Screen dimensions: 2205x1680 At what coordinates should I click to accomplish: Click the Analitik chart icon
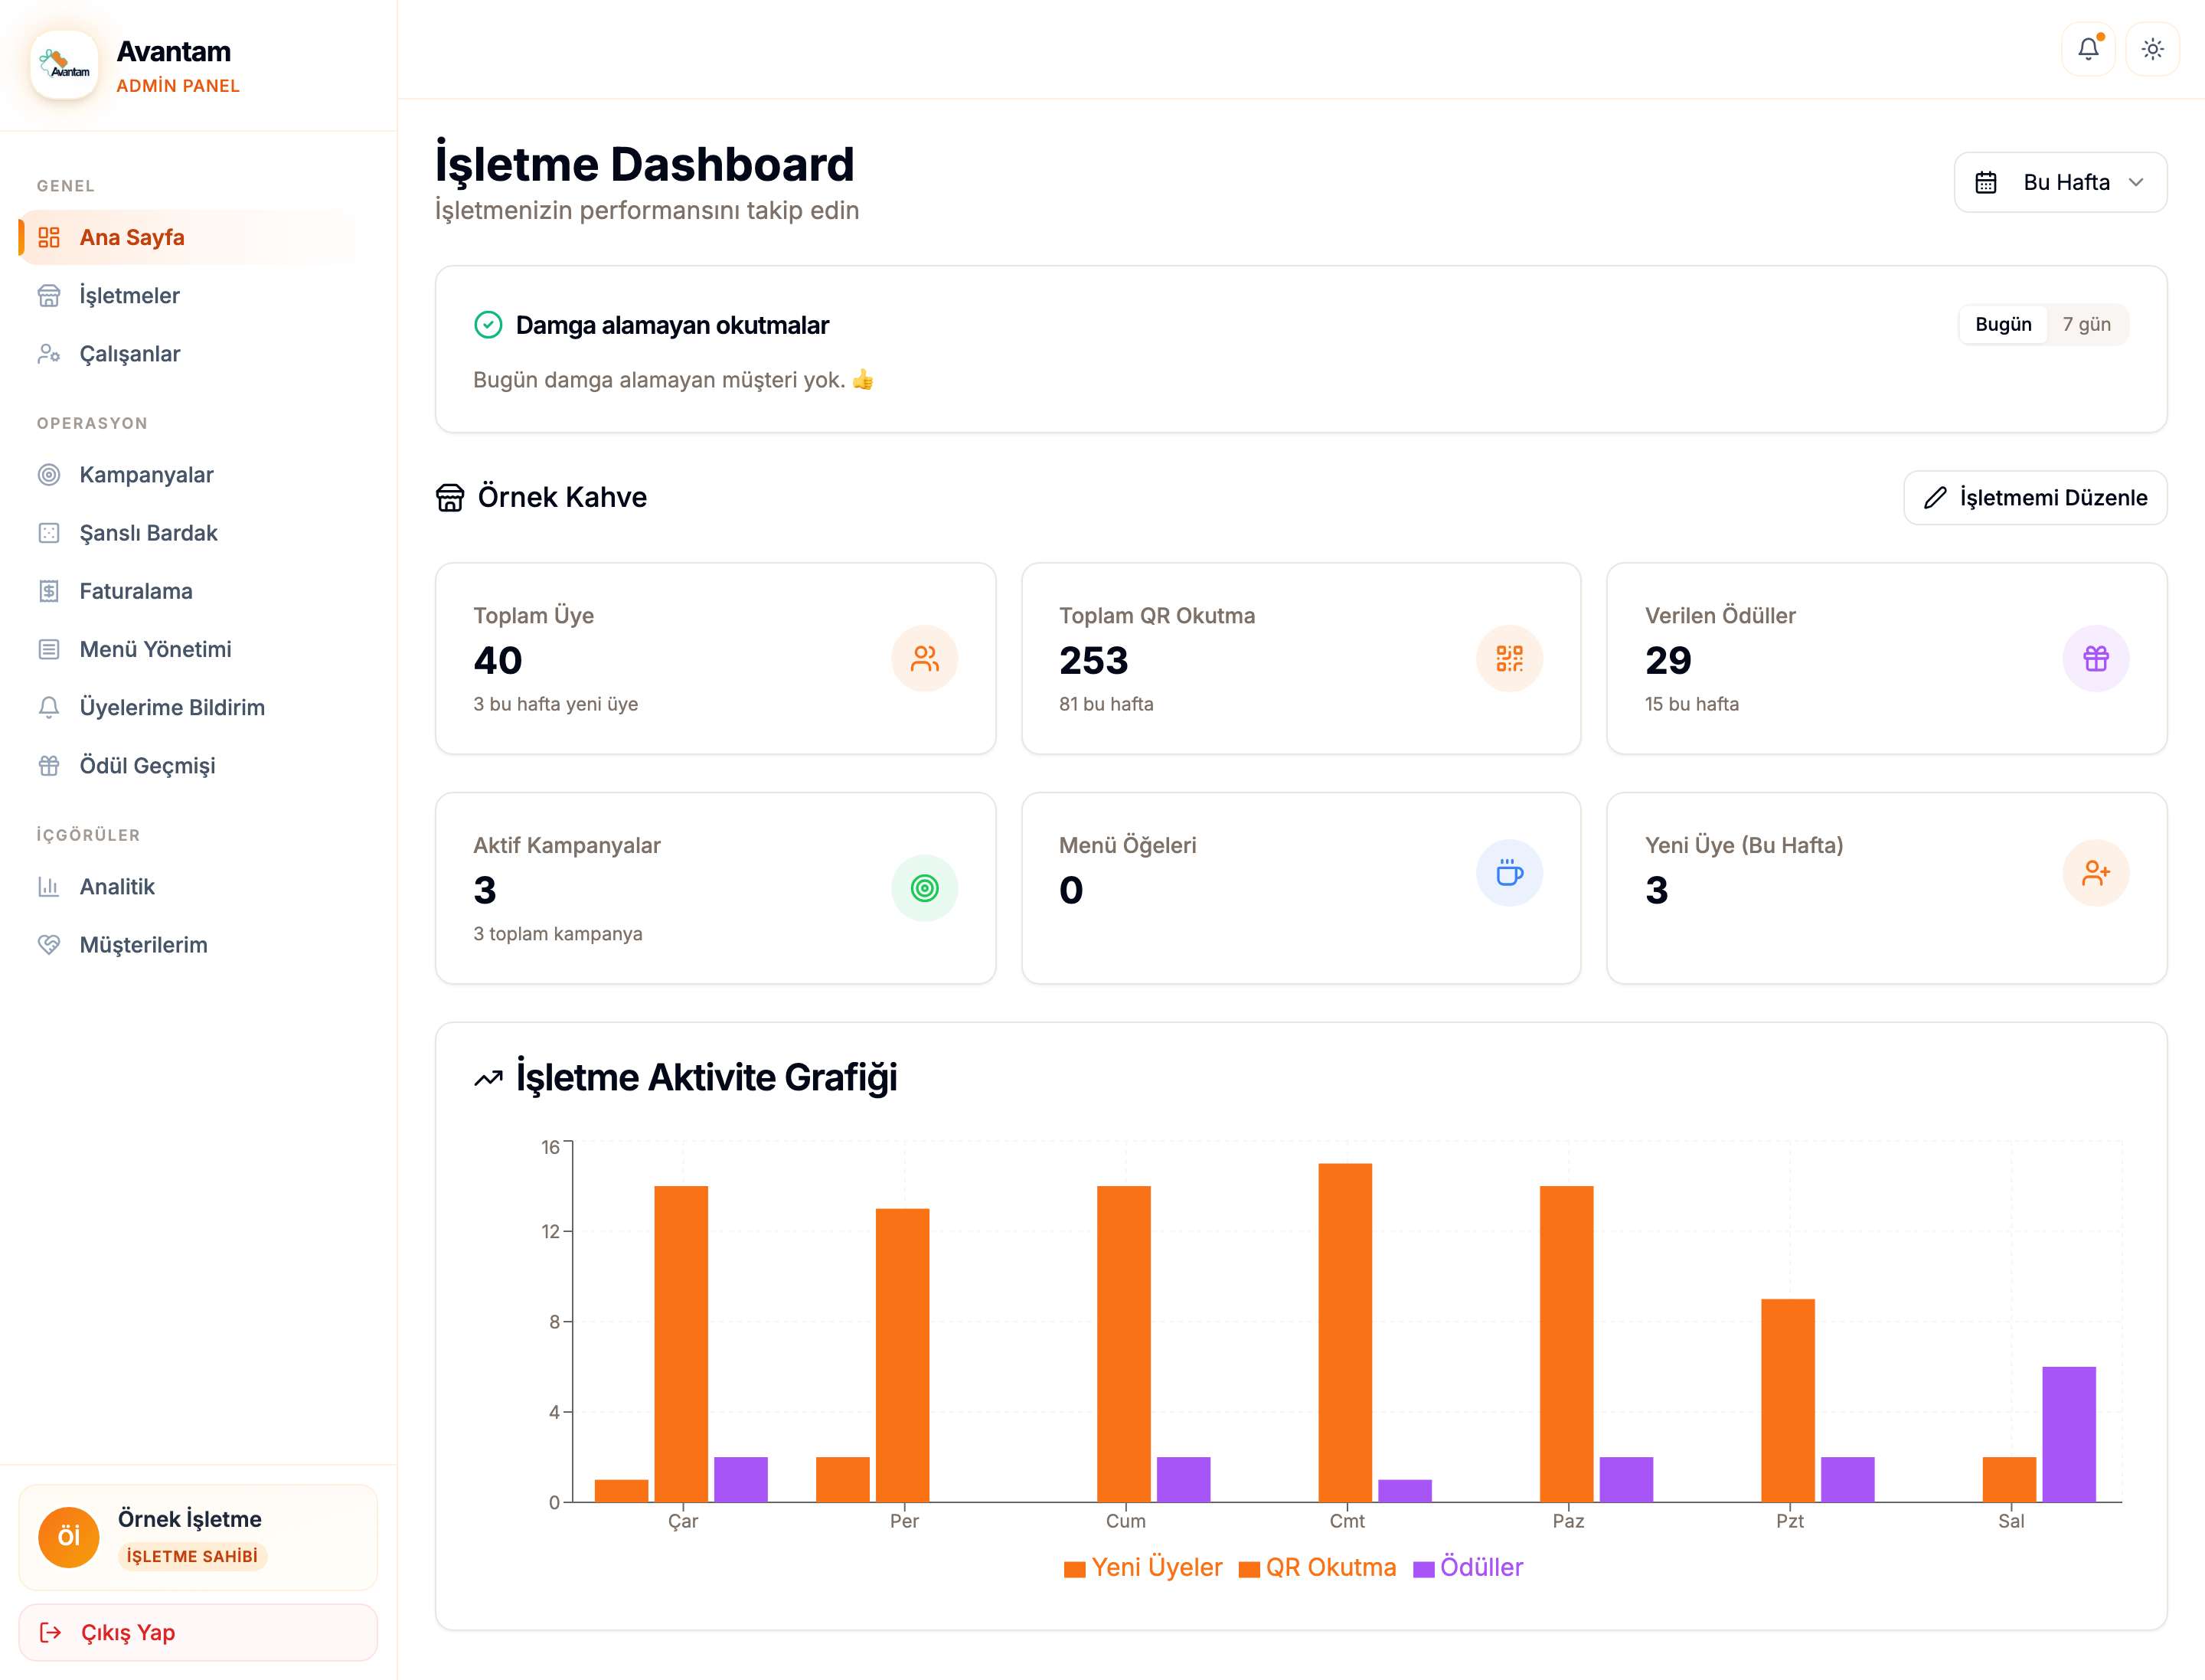(49, 887)
